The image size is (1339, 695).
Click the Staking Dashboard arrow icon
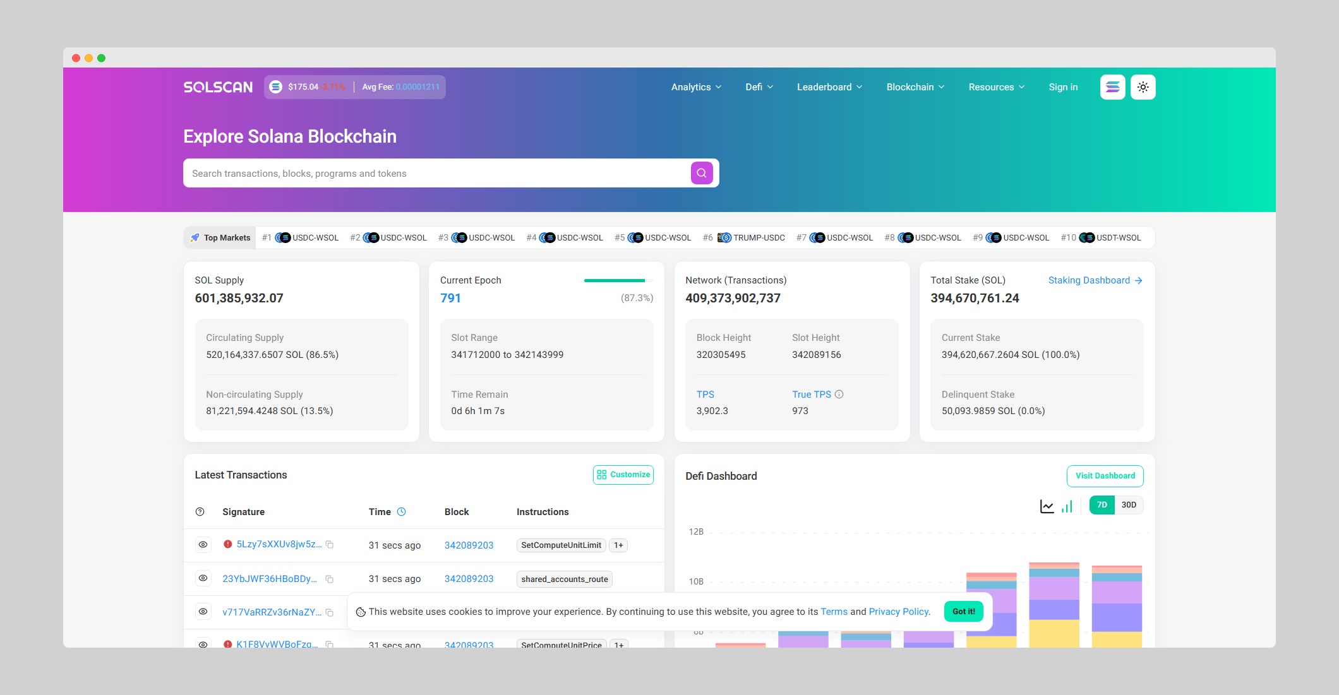click(1139, 280)
